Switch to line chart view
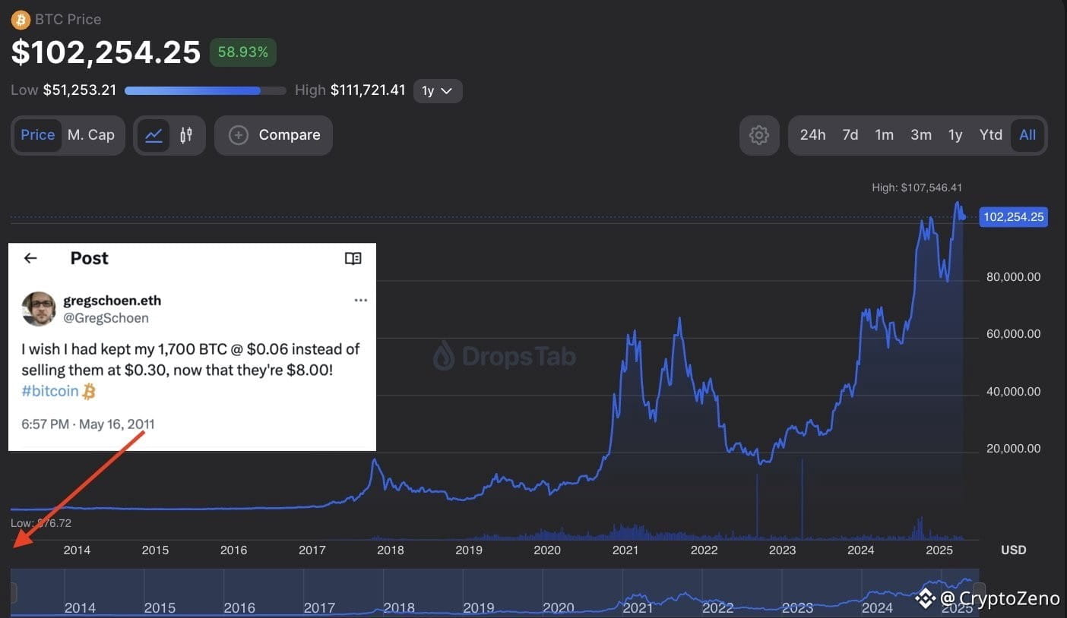 [x=154, y=135]
